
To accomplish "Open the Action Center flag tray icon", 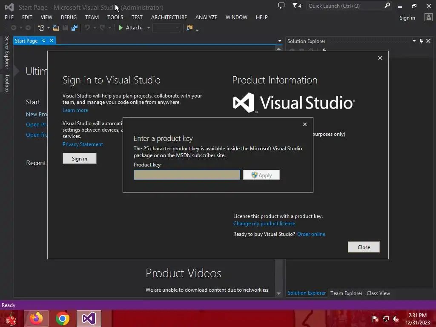I will click(375, 318).
